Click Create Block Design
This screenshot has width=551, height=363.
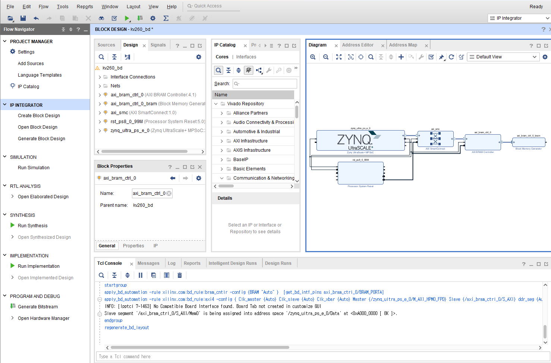point(39,116)
